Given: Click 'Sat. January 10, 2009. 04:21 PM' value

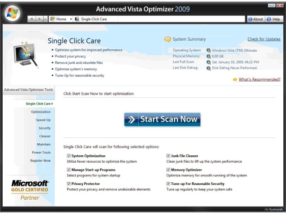Looking at the screenshot, I should coord(236,62).
